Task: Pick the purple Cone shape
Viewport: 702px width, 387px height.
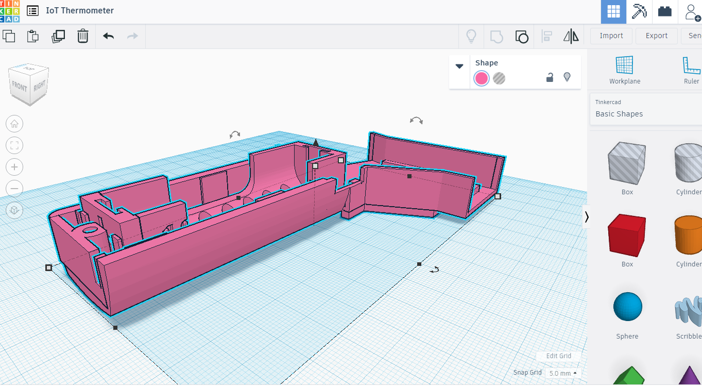Action: click(x=689, y=375)
